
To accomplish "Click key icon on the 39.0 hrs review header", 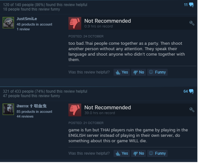I will coord(192,110).
